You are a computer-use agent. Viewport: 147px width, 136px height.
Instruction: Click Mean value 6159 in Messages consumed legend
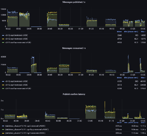click(x=119, y=81)
